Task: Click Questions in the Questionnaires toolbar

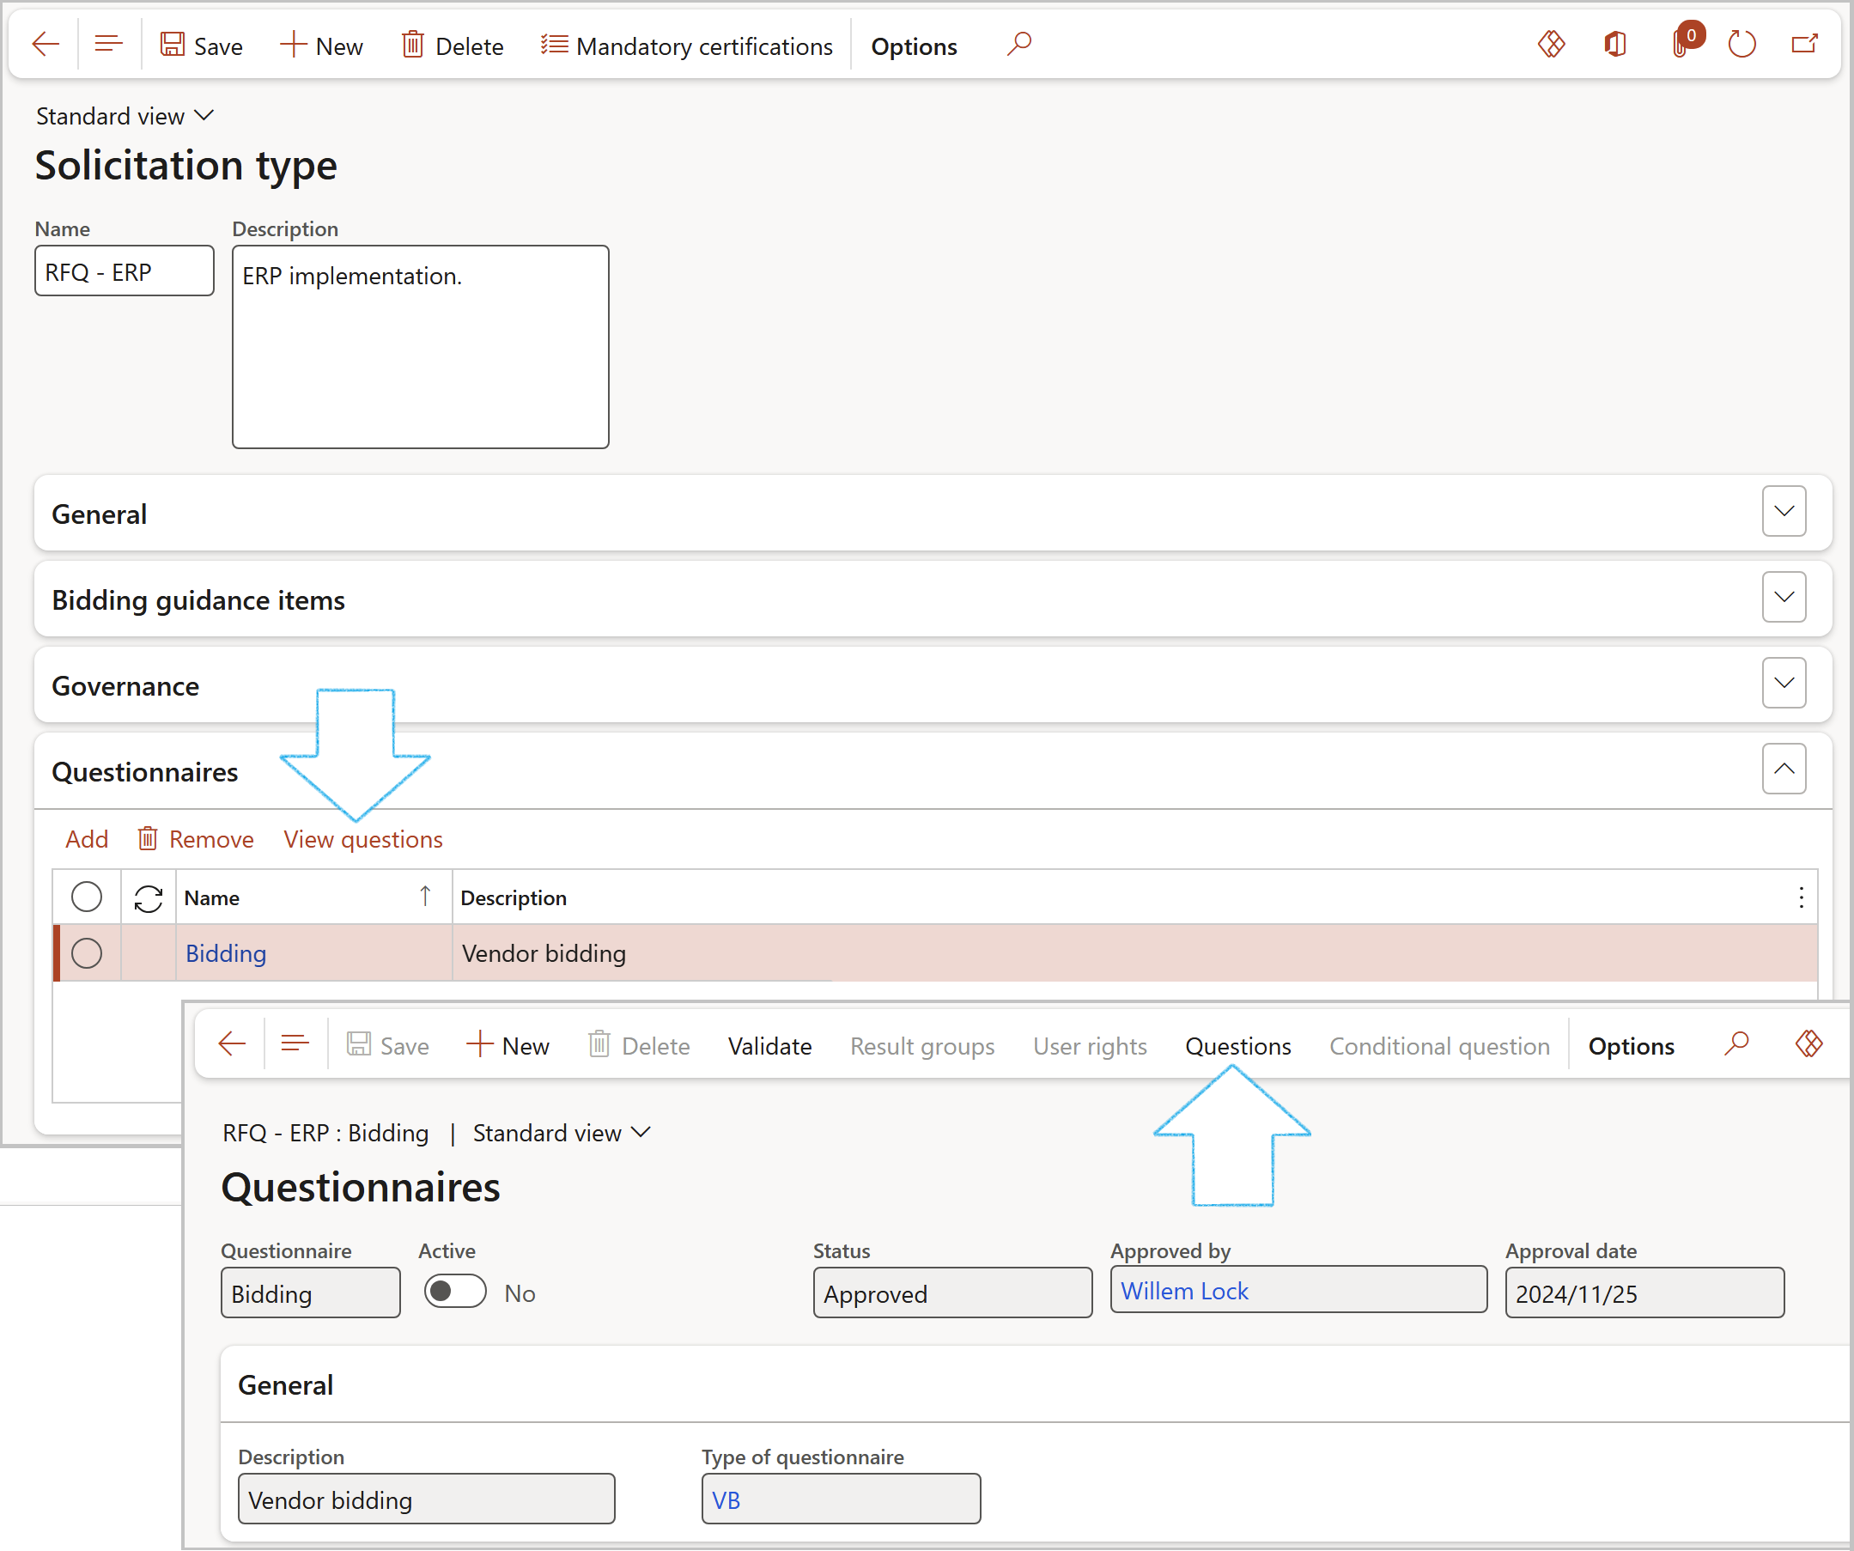Action: coord(1237,1046)
